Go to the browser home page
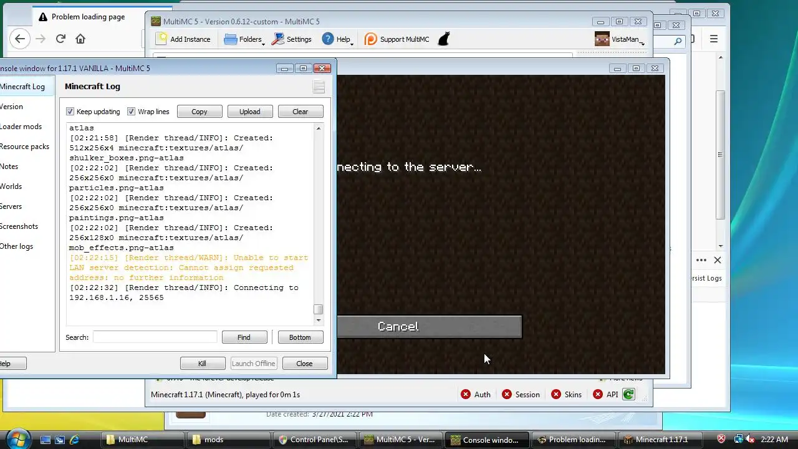 [x=80, y=39]
